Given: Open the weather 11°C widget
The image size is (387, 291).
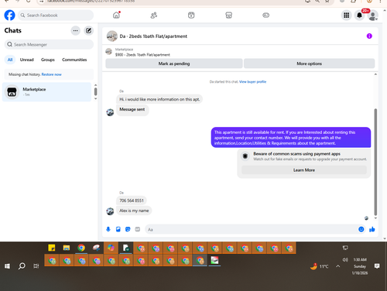Looking at the screenshot, I should tap(320, 266).
